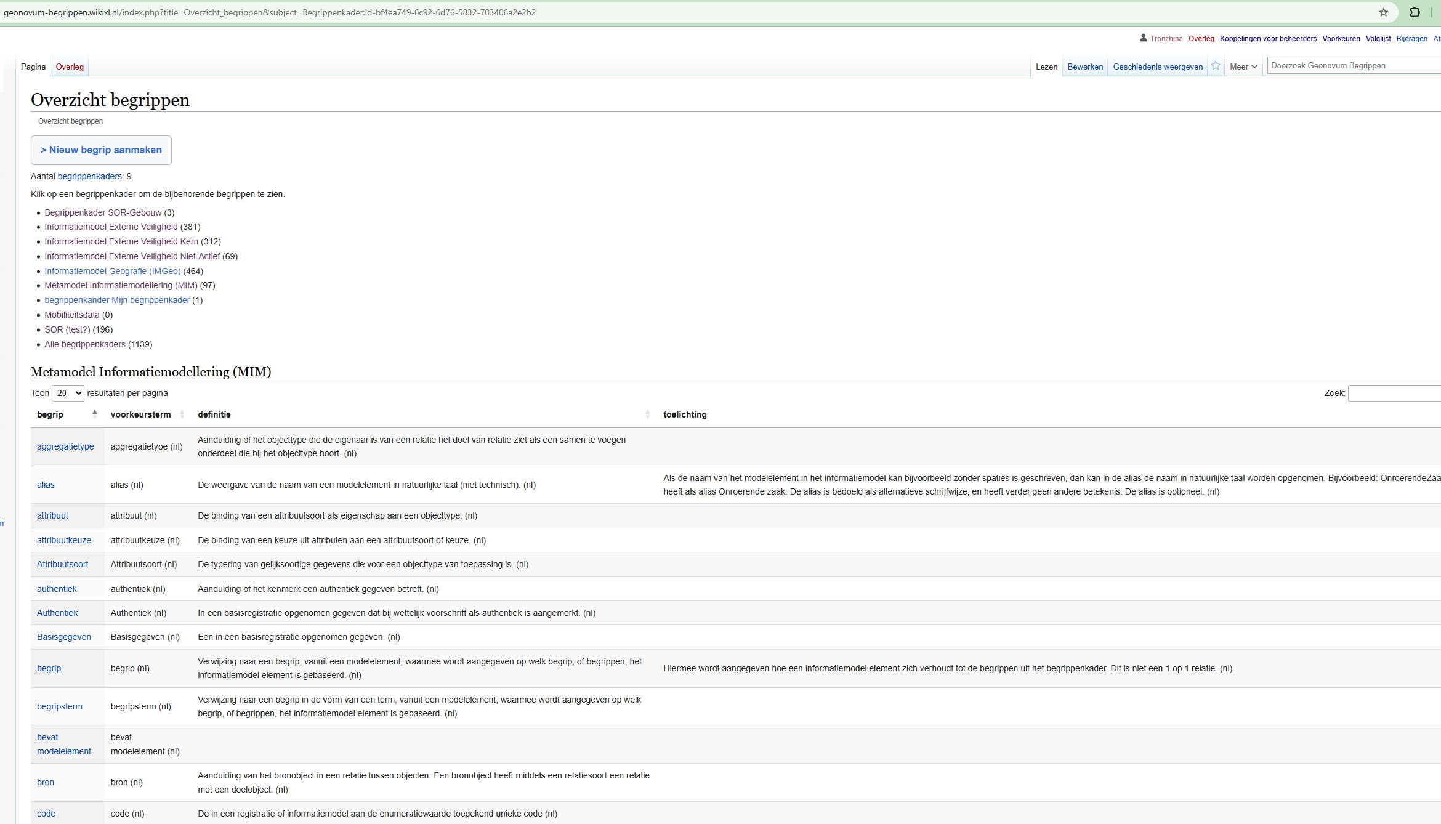Viewport: 1441px width, 824px height.
Task: Focus the Zoek table filter field
Action: coord(1394,393)
